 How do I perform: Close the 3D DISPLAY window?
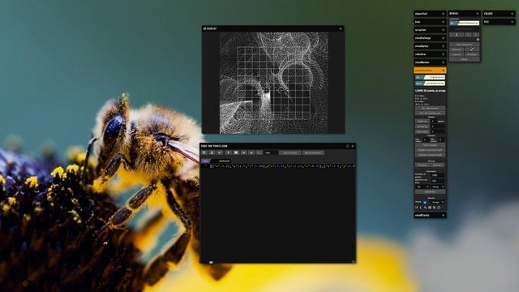click(341, 29)
